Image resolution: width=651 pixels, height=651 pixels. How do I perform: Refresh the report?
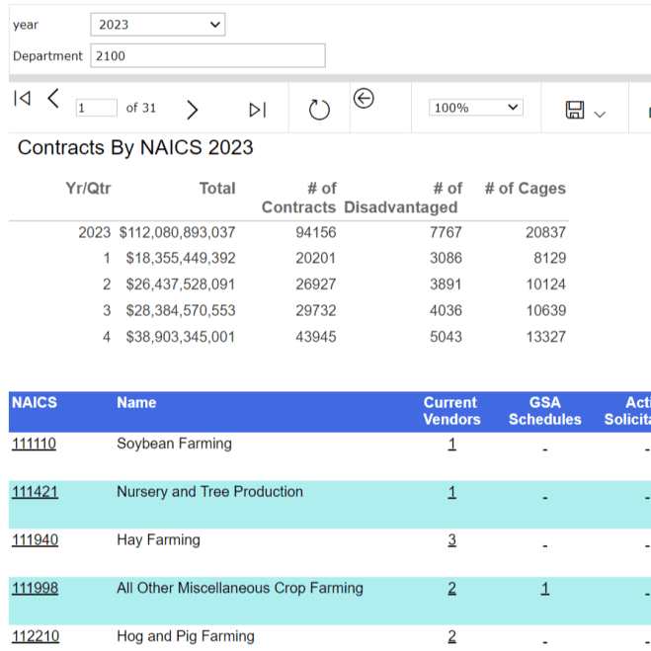[x=319, y=110]
